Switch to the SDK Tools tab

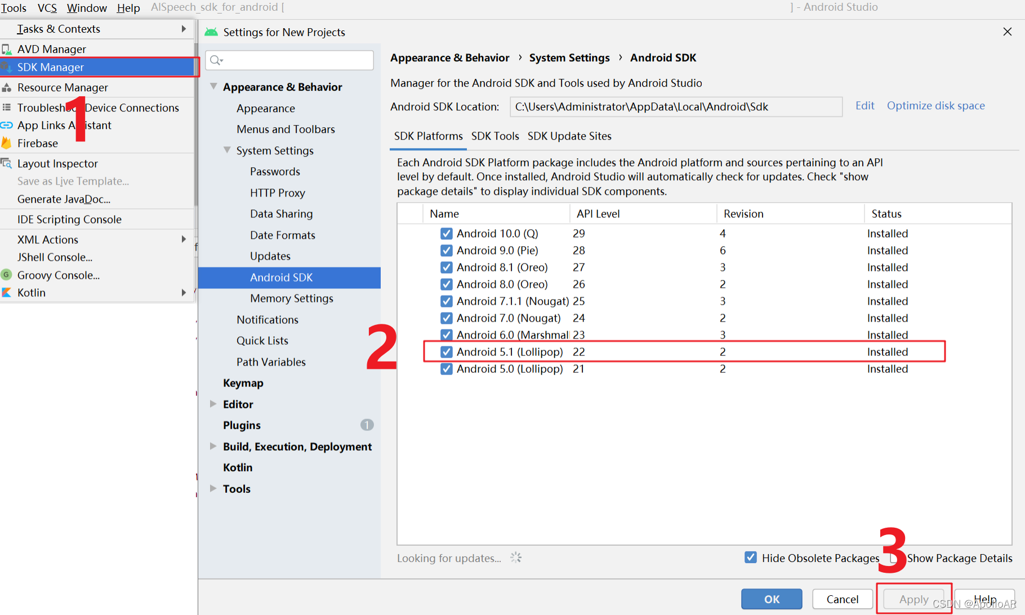(495, 136)
